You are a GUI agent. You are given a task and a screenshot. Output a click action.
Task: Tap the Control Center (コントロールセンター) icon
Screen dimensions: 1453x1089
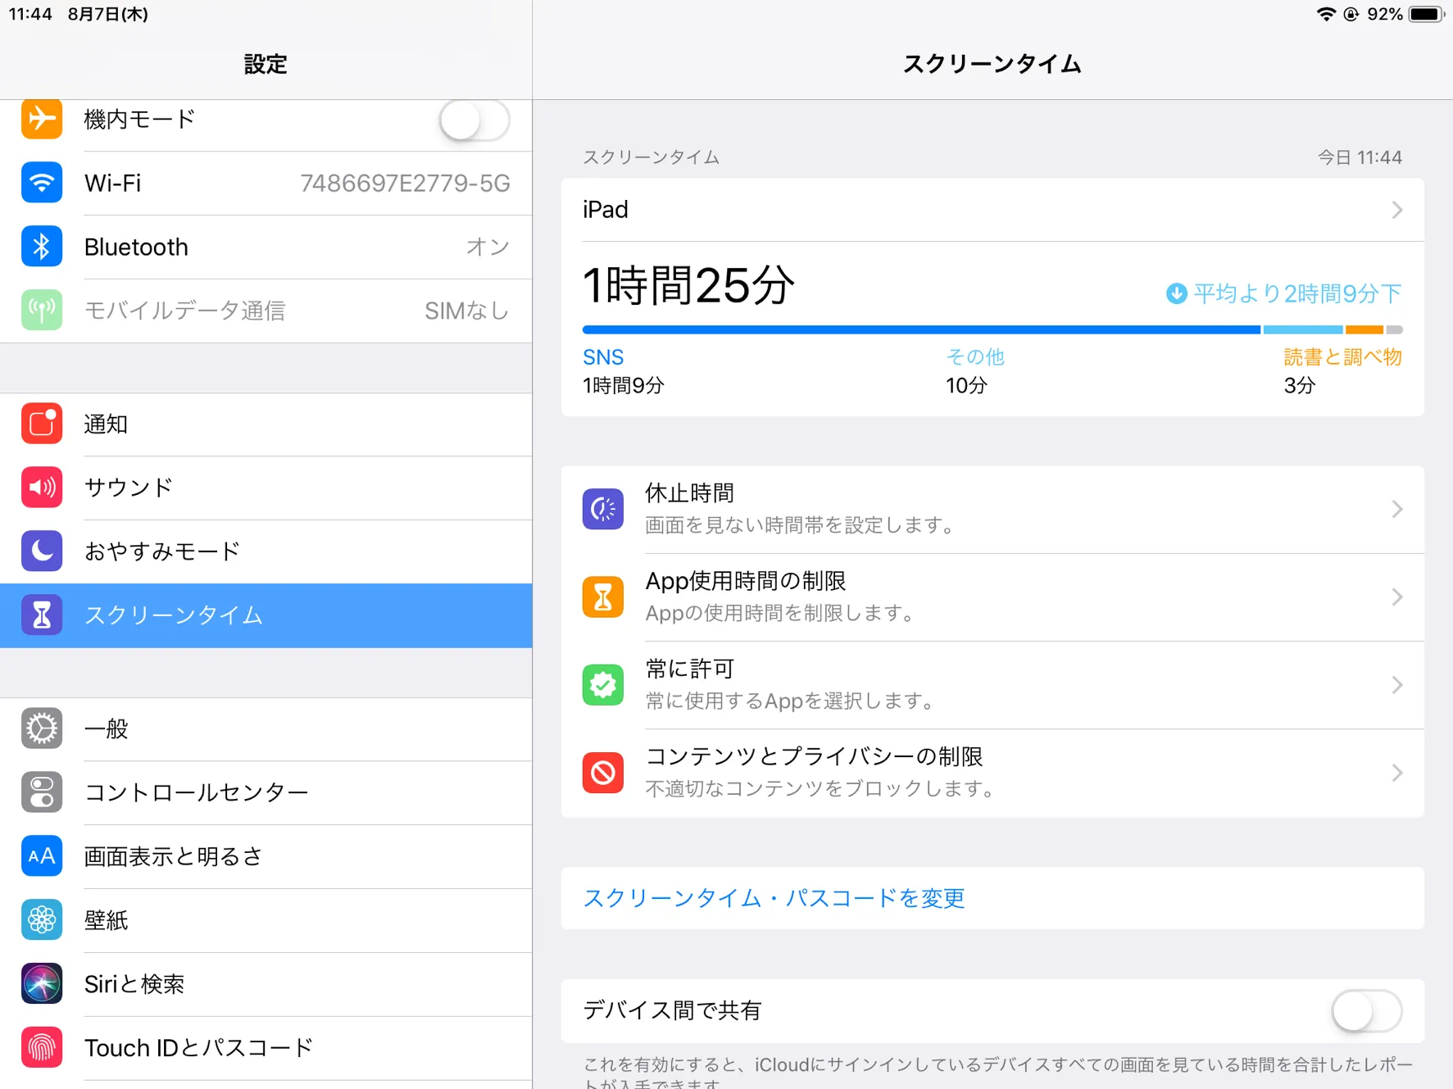coord(42,792)
